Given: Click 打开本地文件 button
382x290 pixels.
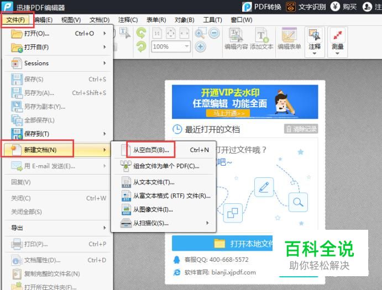Looking at the screenshot, I should [222, 243].
